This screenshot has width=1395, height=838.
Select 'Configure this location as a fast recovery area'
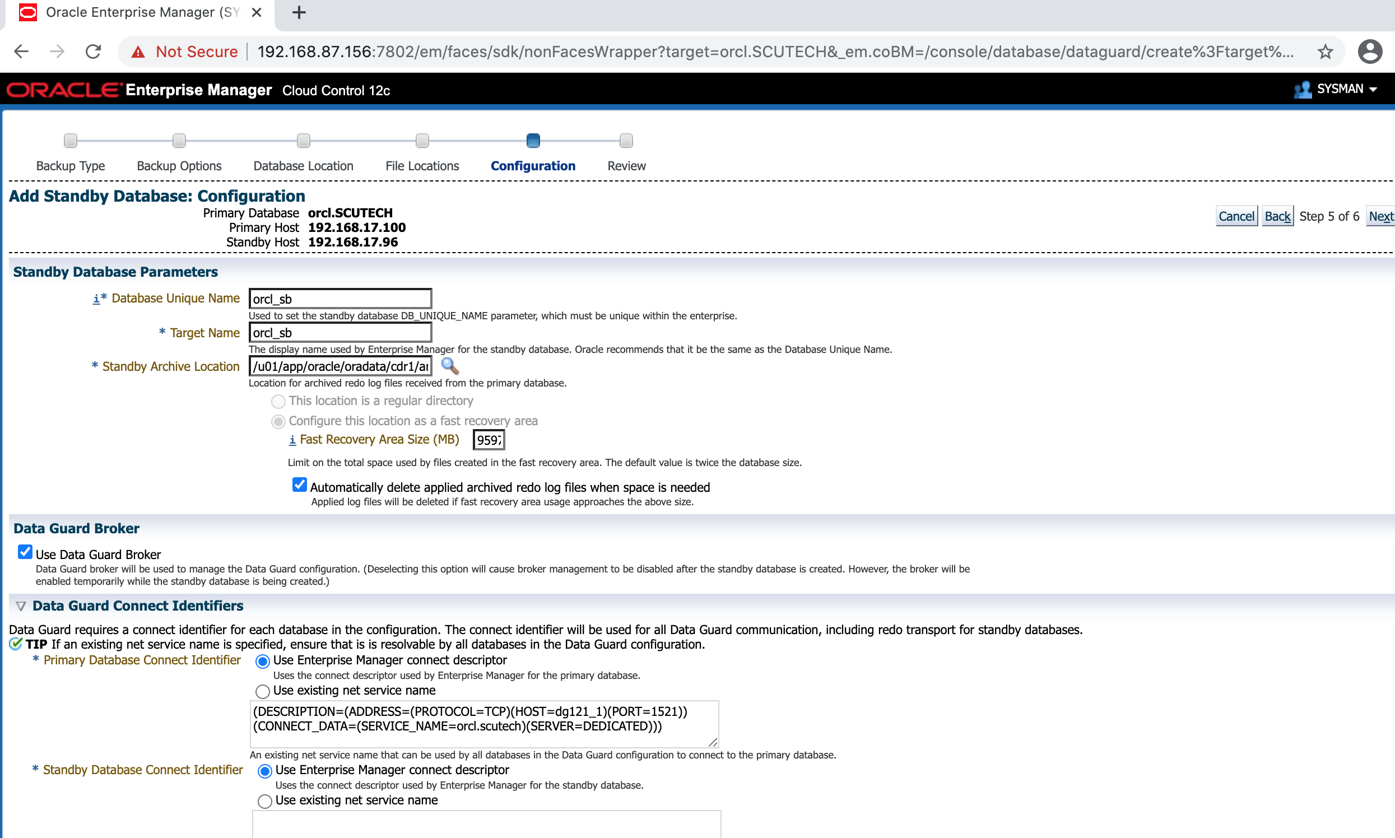pyautogui.click(x=278, y=422)
